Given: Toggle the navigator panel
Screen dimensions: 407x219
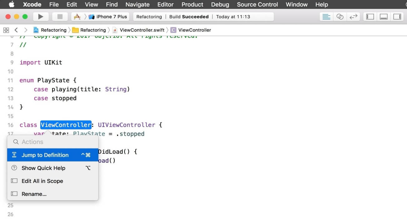Looking at the screenshot, I should pyautogui.click(x=370, y=17).
